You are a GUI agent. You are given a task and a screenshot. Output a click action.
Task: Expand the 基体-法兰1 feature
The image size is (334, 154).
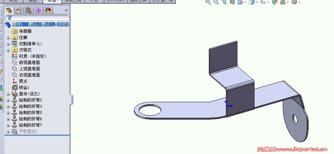pyautogui.click(x=8, y=94)
